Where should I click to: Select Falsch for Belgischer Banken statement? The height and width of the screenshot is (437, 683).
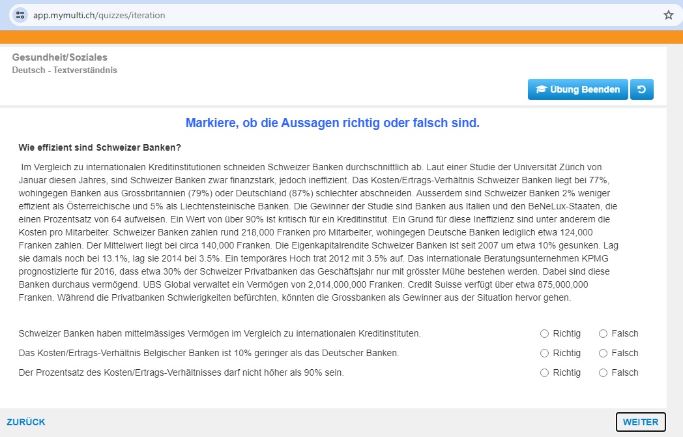tap(603, 354)
